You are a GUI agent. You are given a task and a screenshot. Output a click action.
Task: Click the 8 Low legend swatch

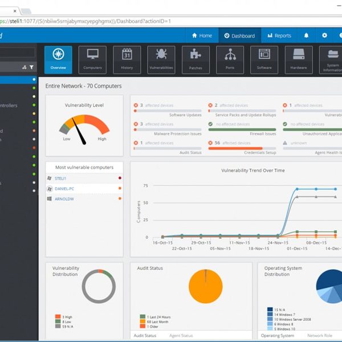(58, 321)
